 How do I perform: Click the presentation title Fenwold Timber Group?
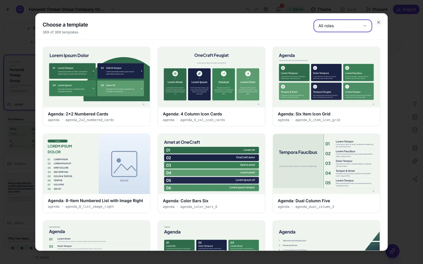coord(66,9)
